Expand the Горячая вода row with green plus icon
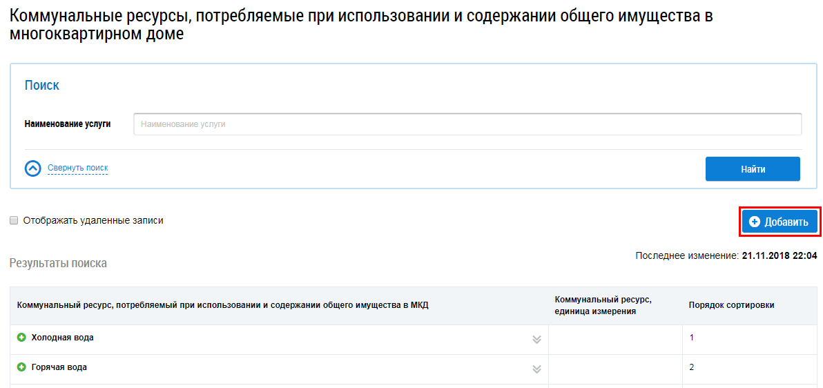The width and height of the screenshot is (823, 388). (21, 367)
